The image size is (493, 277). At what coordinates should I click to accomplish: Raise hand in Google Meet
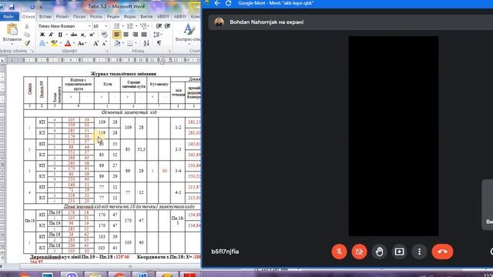coord(379,252)
